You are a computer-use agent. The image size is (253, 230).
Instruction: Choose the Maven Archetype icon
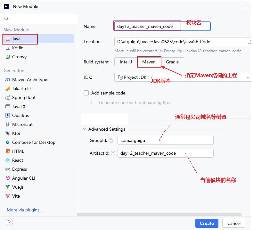pyautogui.click(x=8, y=79)
